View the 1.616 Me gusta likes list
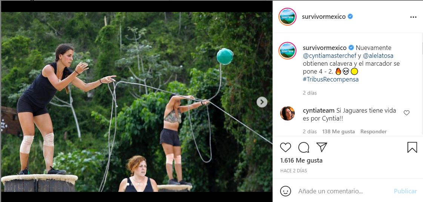423x202 pixels. click(301, 160)
